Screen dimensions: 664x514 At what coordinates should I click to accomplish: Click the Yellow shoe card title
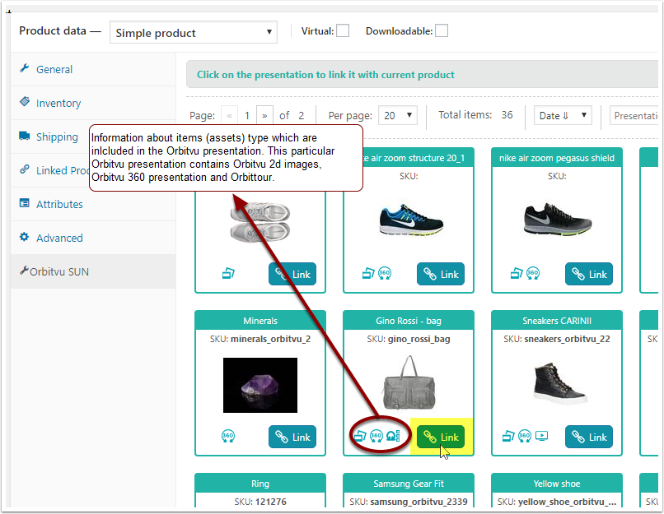pyautogui.click(x=557, y=483)
